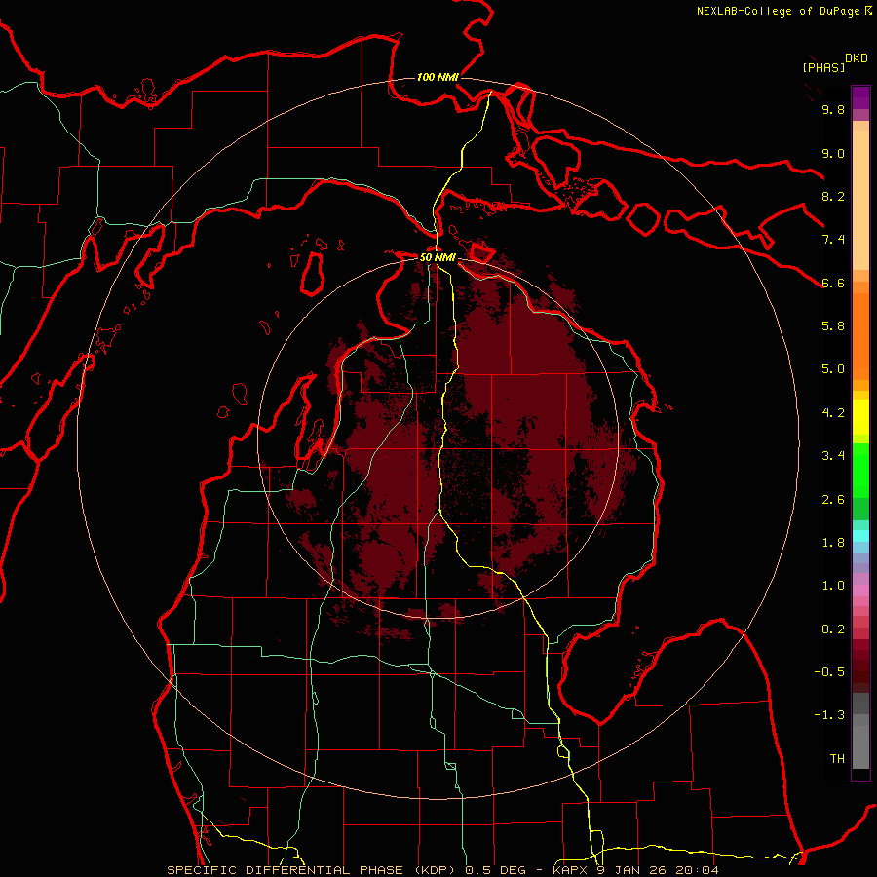Click the NEXLAB-College of DuPage watermark text

[780, 11]
